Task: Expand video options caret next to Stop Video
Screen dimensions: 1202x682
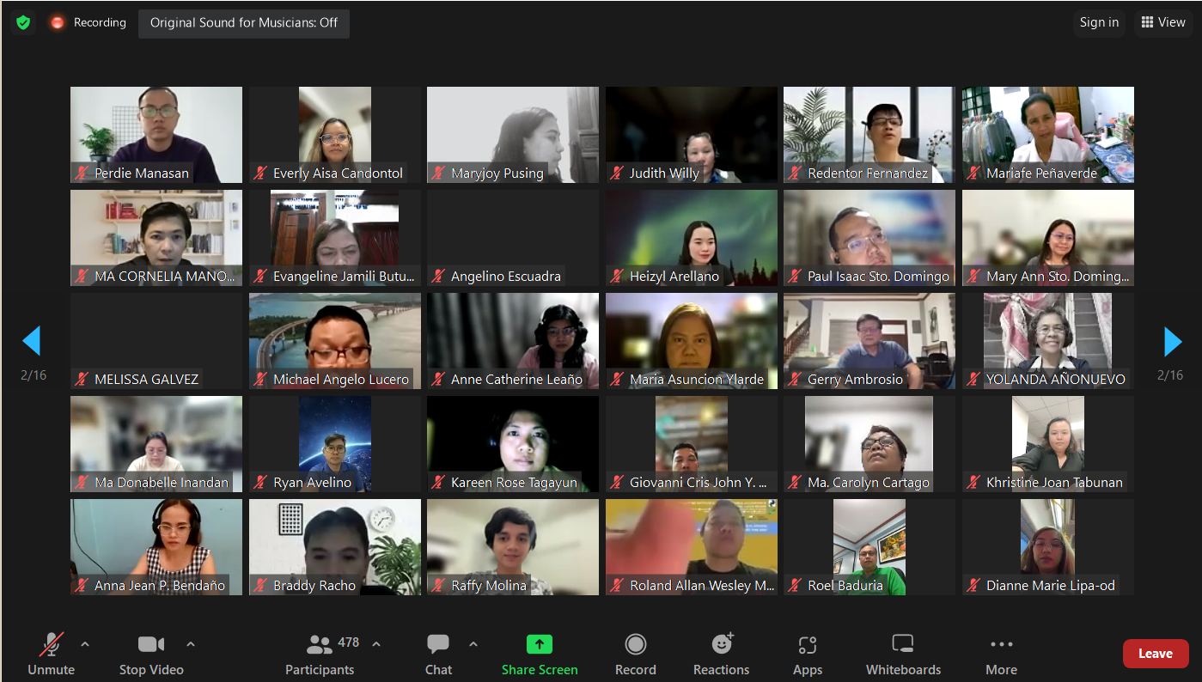Action: click(x=191, y=643)
